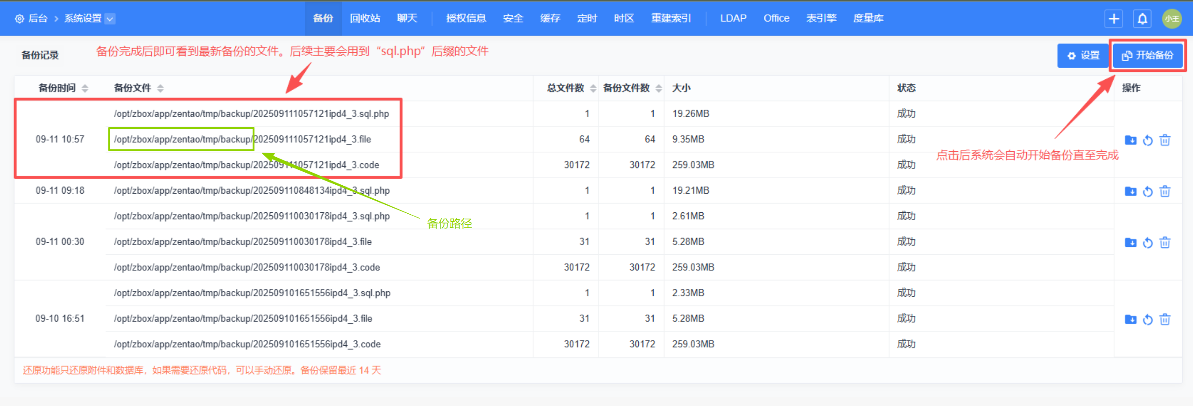Restore the 09-11 00:30 backup icon
Viewport: 1193px width, 406px height.
1148,243
